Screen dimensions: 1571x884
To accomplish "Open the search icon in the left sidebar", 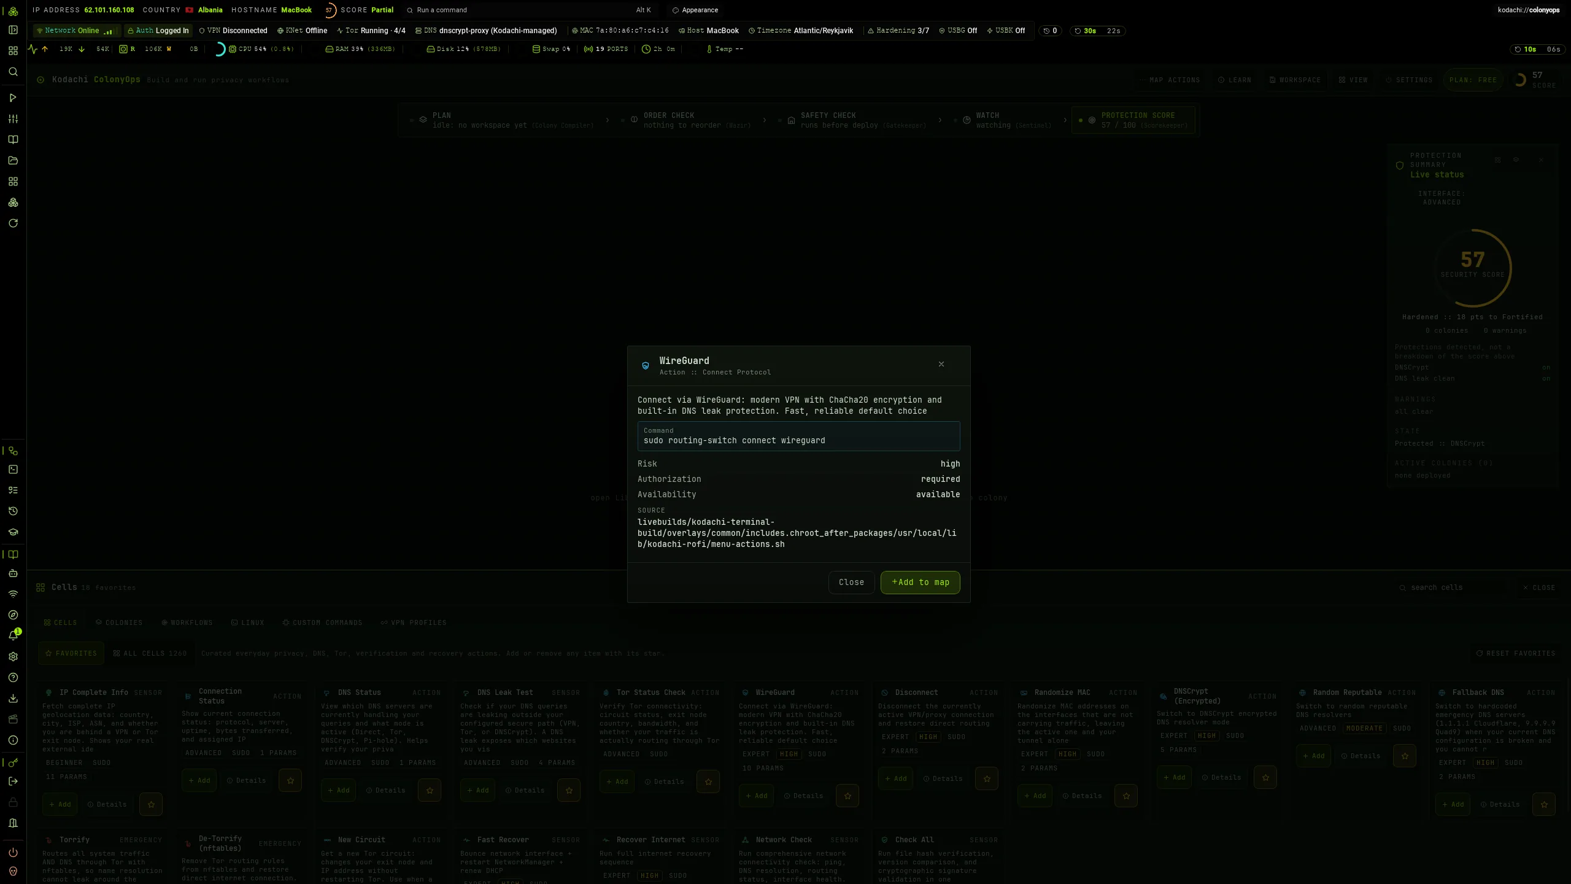I will point(13,72).
